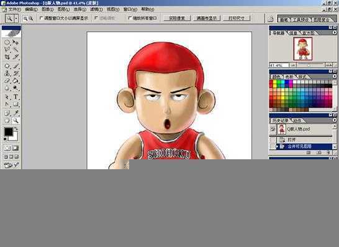Image resolution: width=339 pixels, height=247 pixels.
Task: Select the Eraser tool
Action: pyautogui.click(x=7, y=81)
